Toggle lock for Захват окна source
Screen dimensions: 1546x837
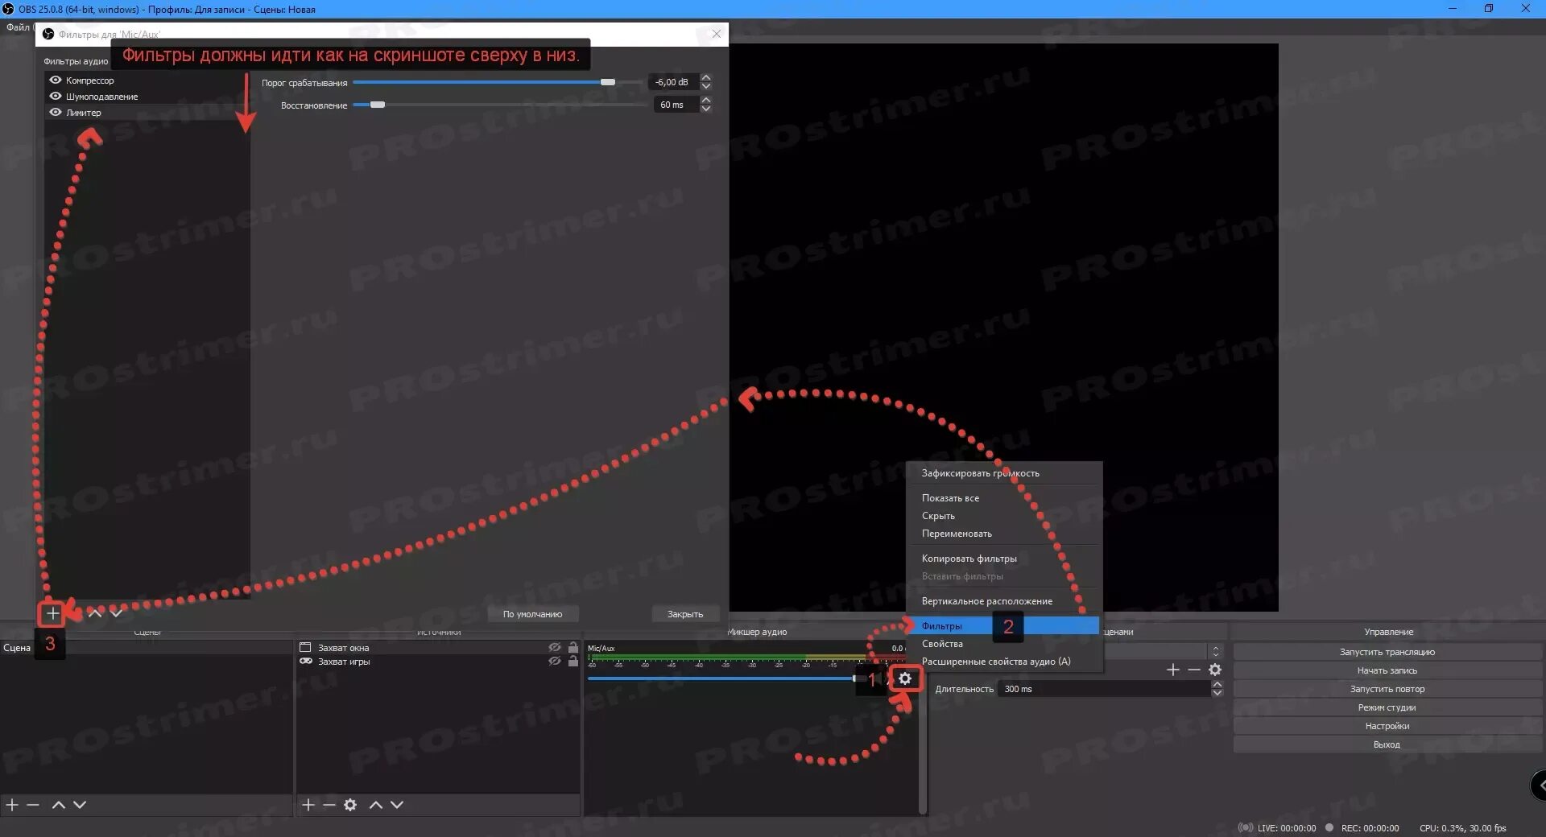[x=573, y=647]
